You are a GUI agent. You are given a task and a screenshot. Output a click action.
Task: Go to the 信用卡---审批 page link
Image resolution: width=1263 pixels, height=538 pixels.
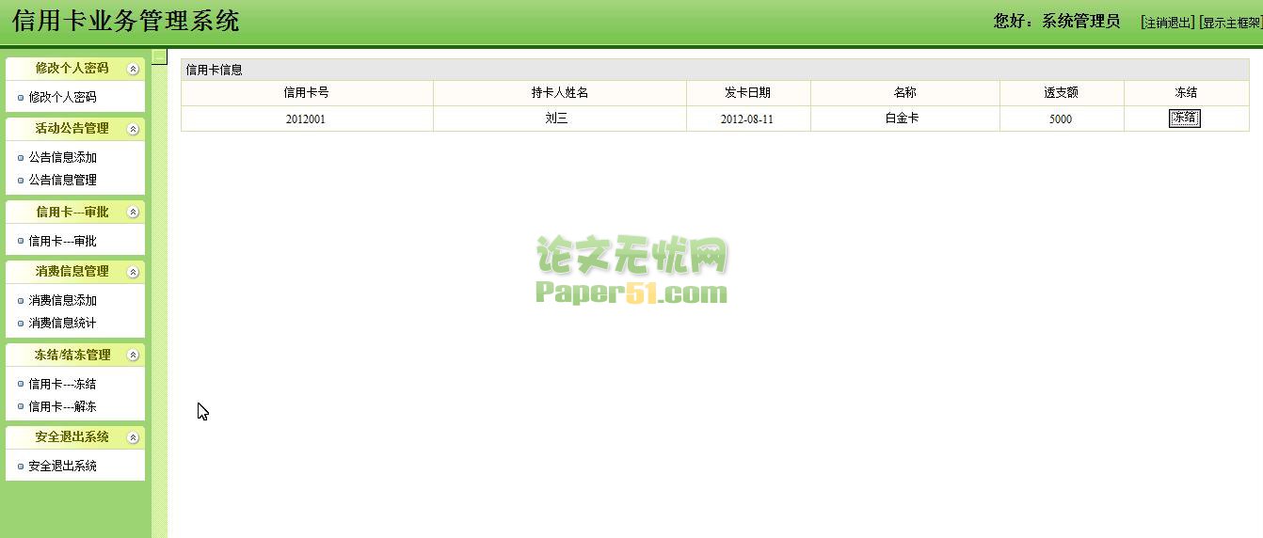tap(62, 241)
